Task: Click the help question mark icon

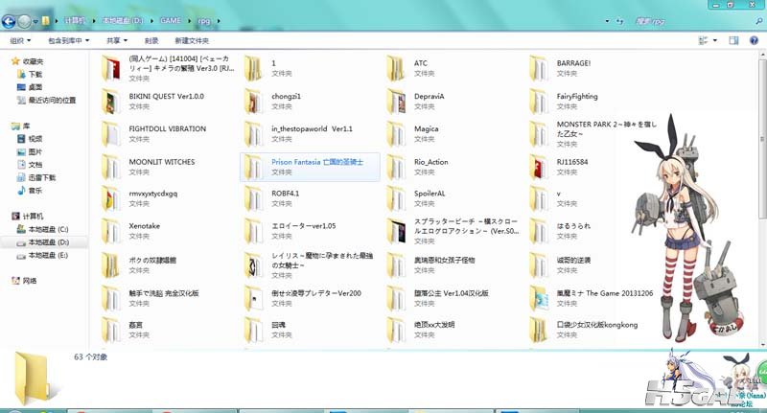Action: [x=755, y=40]
